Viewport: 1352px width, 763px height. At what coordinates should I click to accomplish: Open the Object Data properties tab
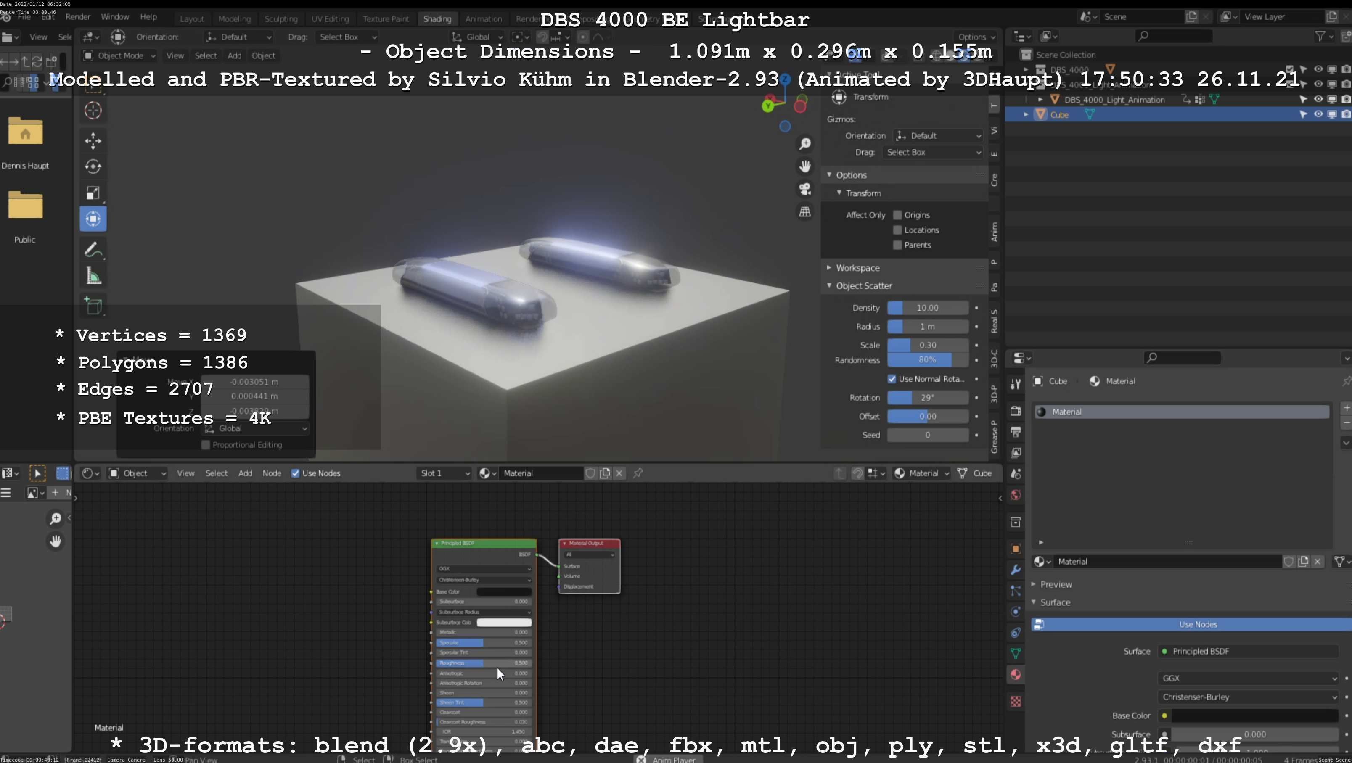click(1016, 653)
